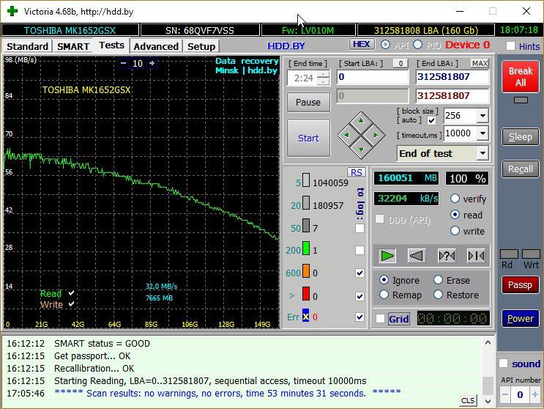Image resolution: width=544 pixels, height=409 pixels.
Task: Toggle the Write graph checkbox
Action: click(71, 304)
